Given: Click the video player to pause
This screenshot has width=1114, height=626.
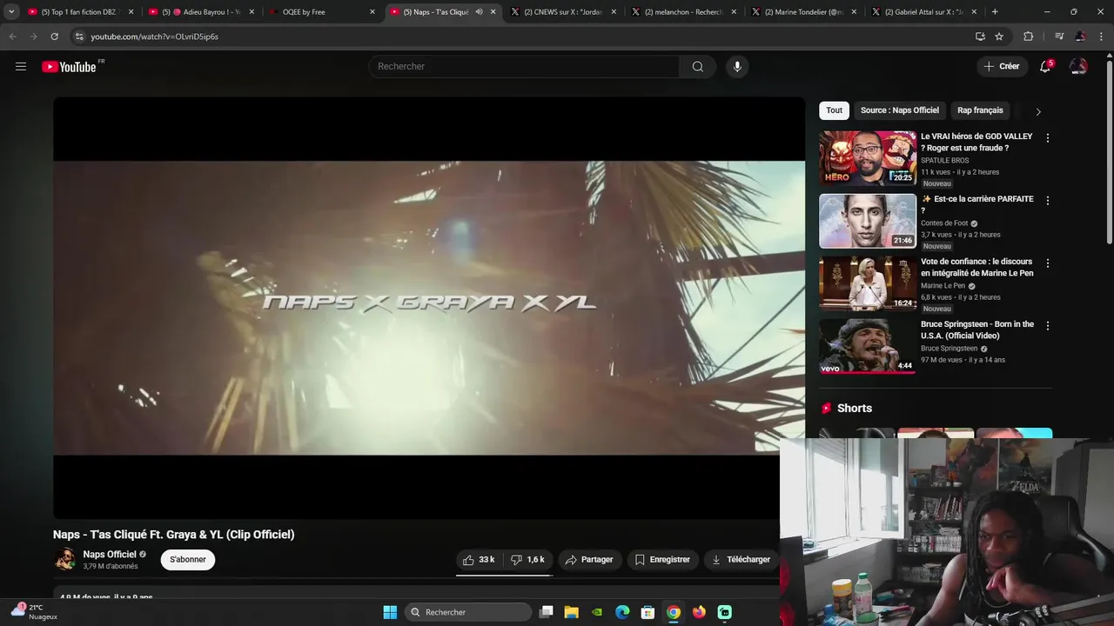Looking at the screenshot, I should [x=429, y=308].
